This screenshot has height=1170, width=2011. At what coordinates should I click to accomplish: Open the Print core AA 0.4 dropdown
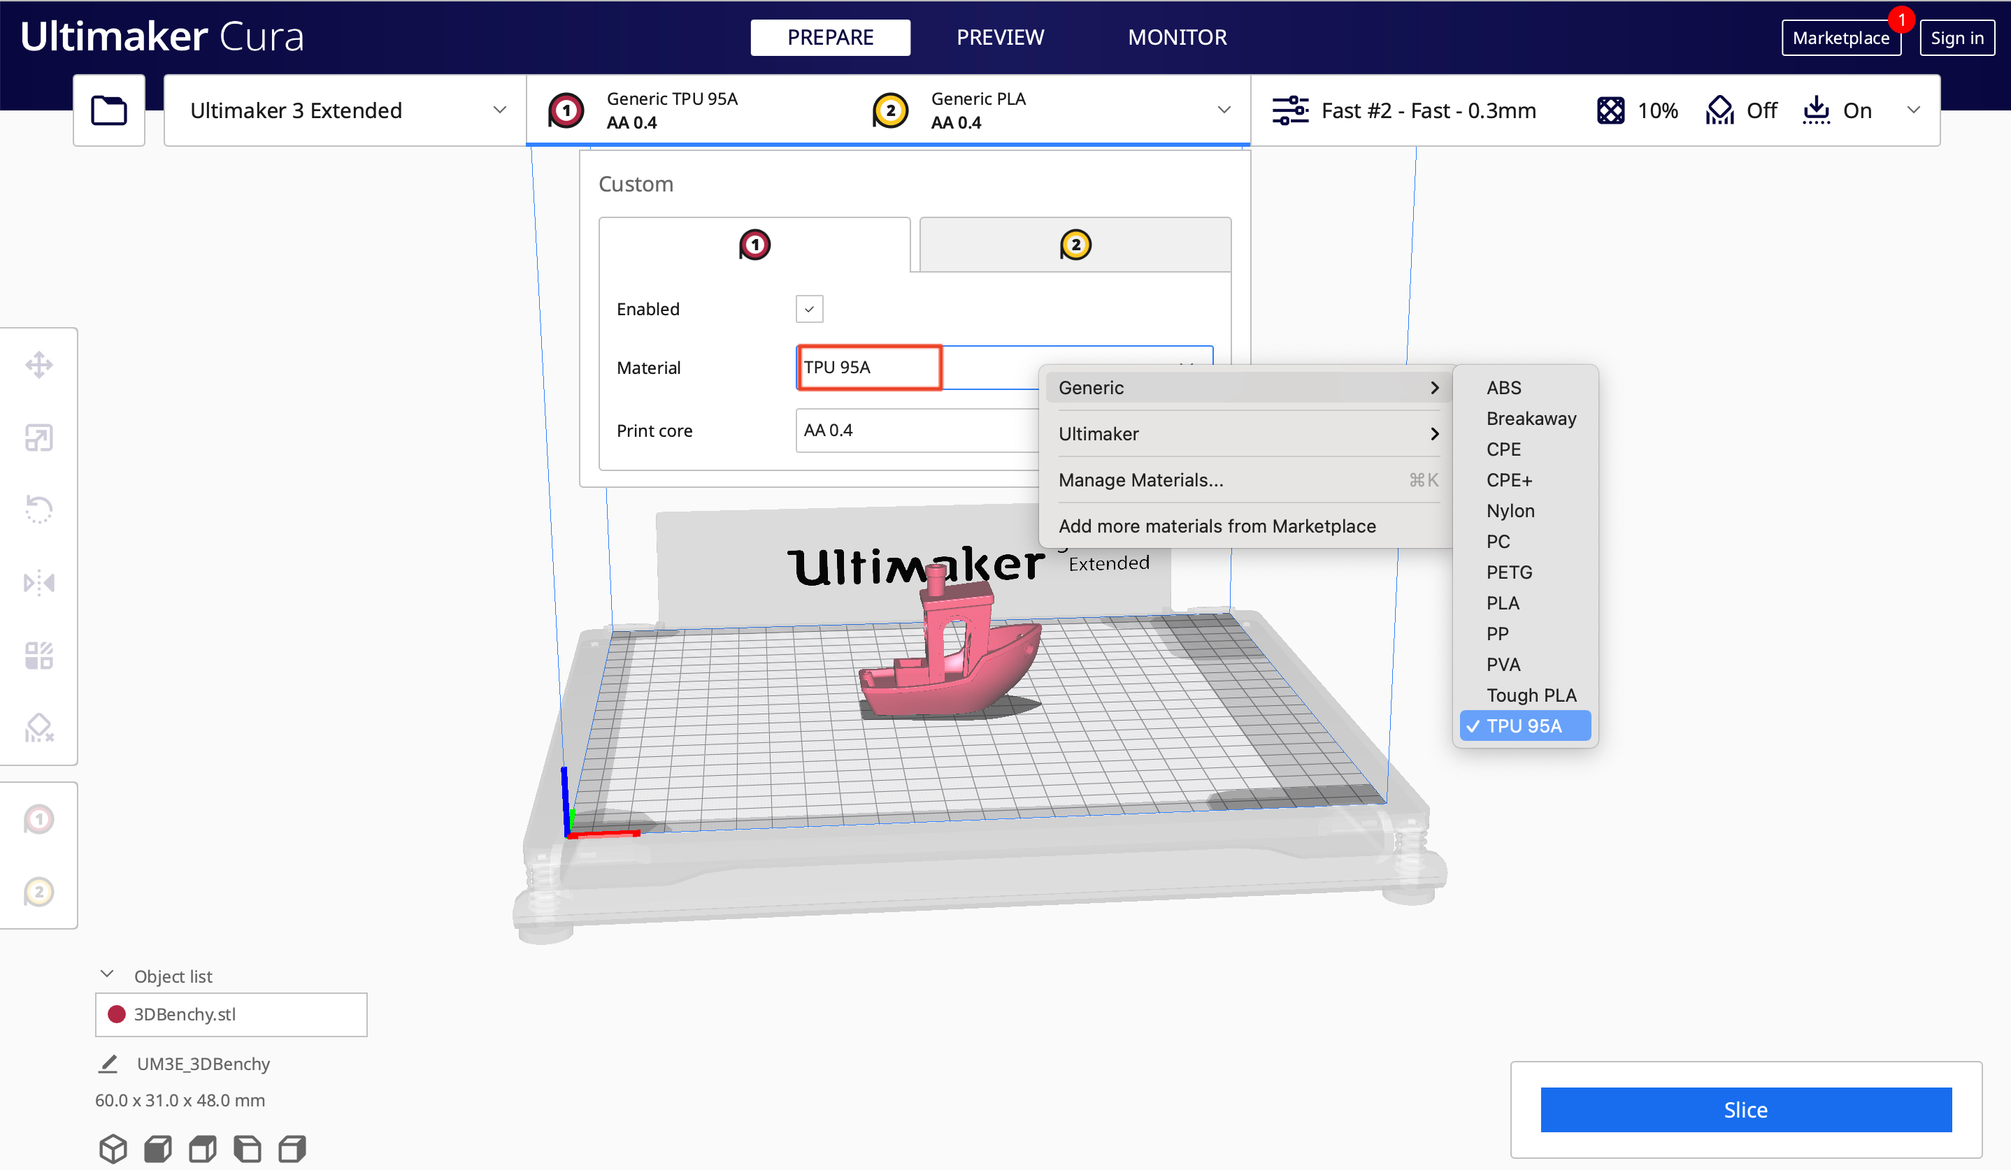coord(917,430)
